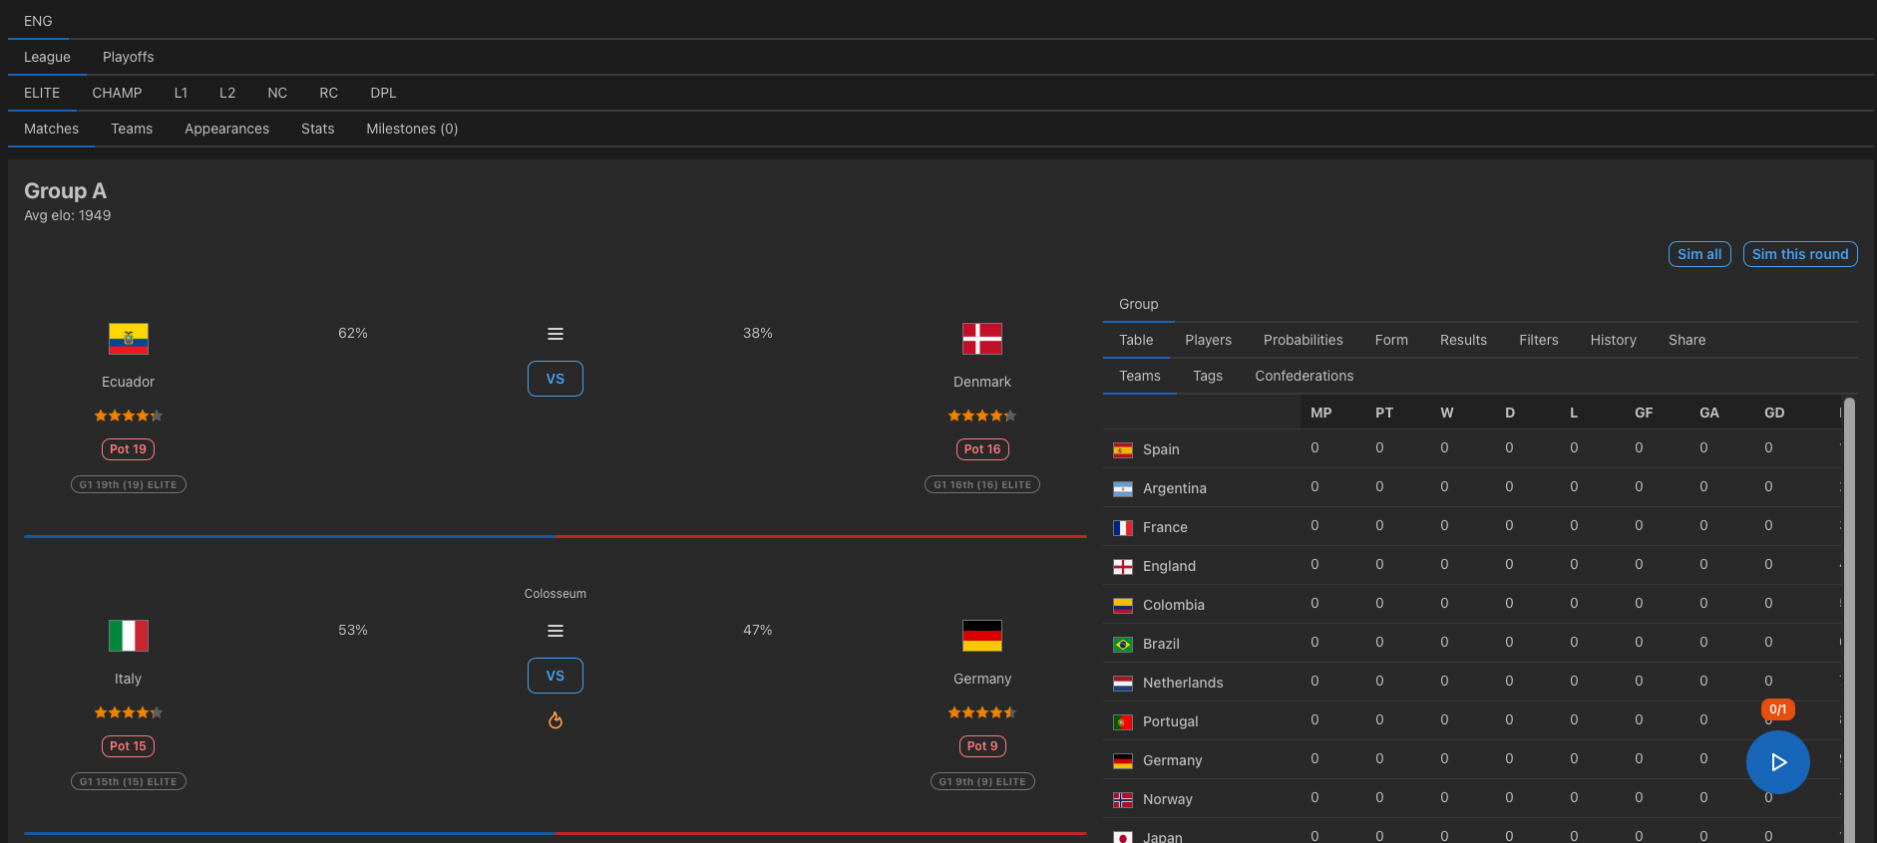
Task: Click the Italy flag icon
Action: pyautogui.click(x=129, y=636)
